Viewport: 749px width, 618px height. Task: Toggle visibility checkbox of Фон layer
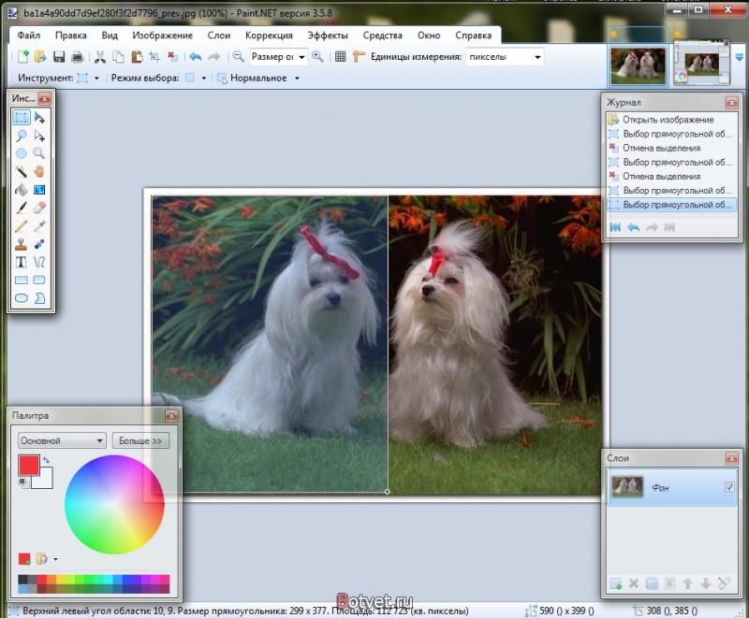coord(729,486)
